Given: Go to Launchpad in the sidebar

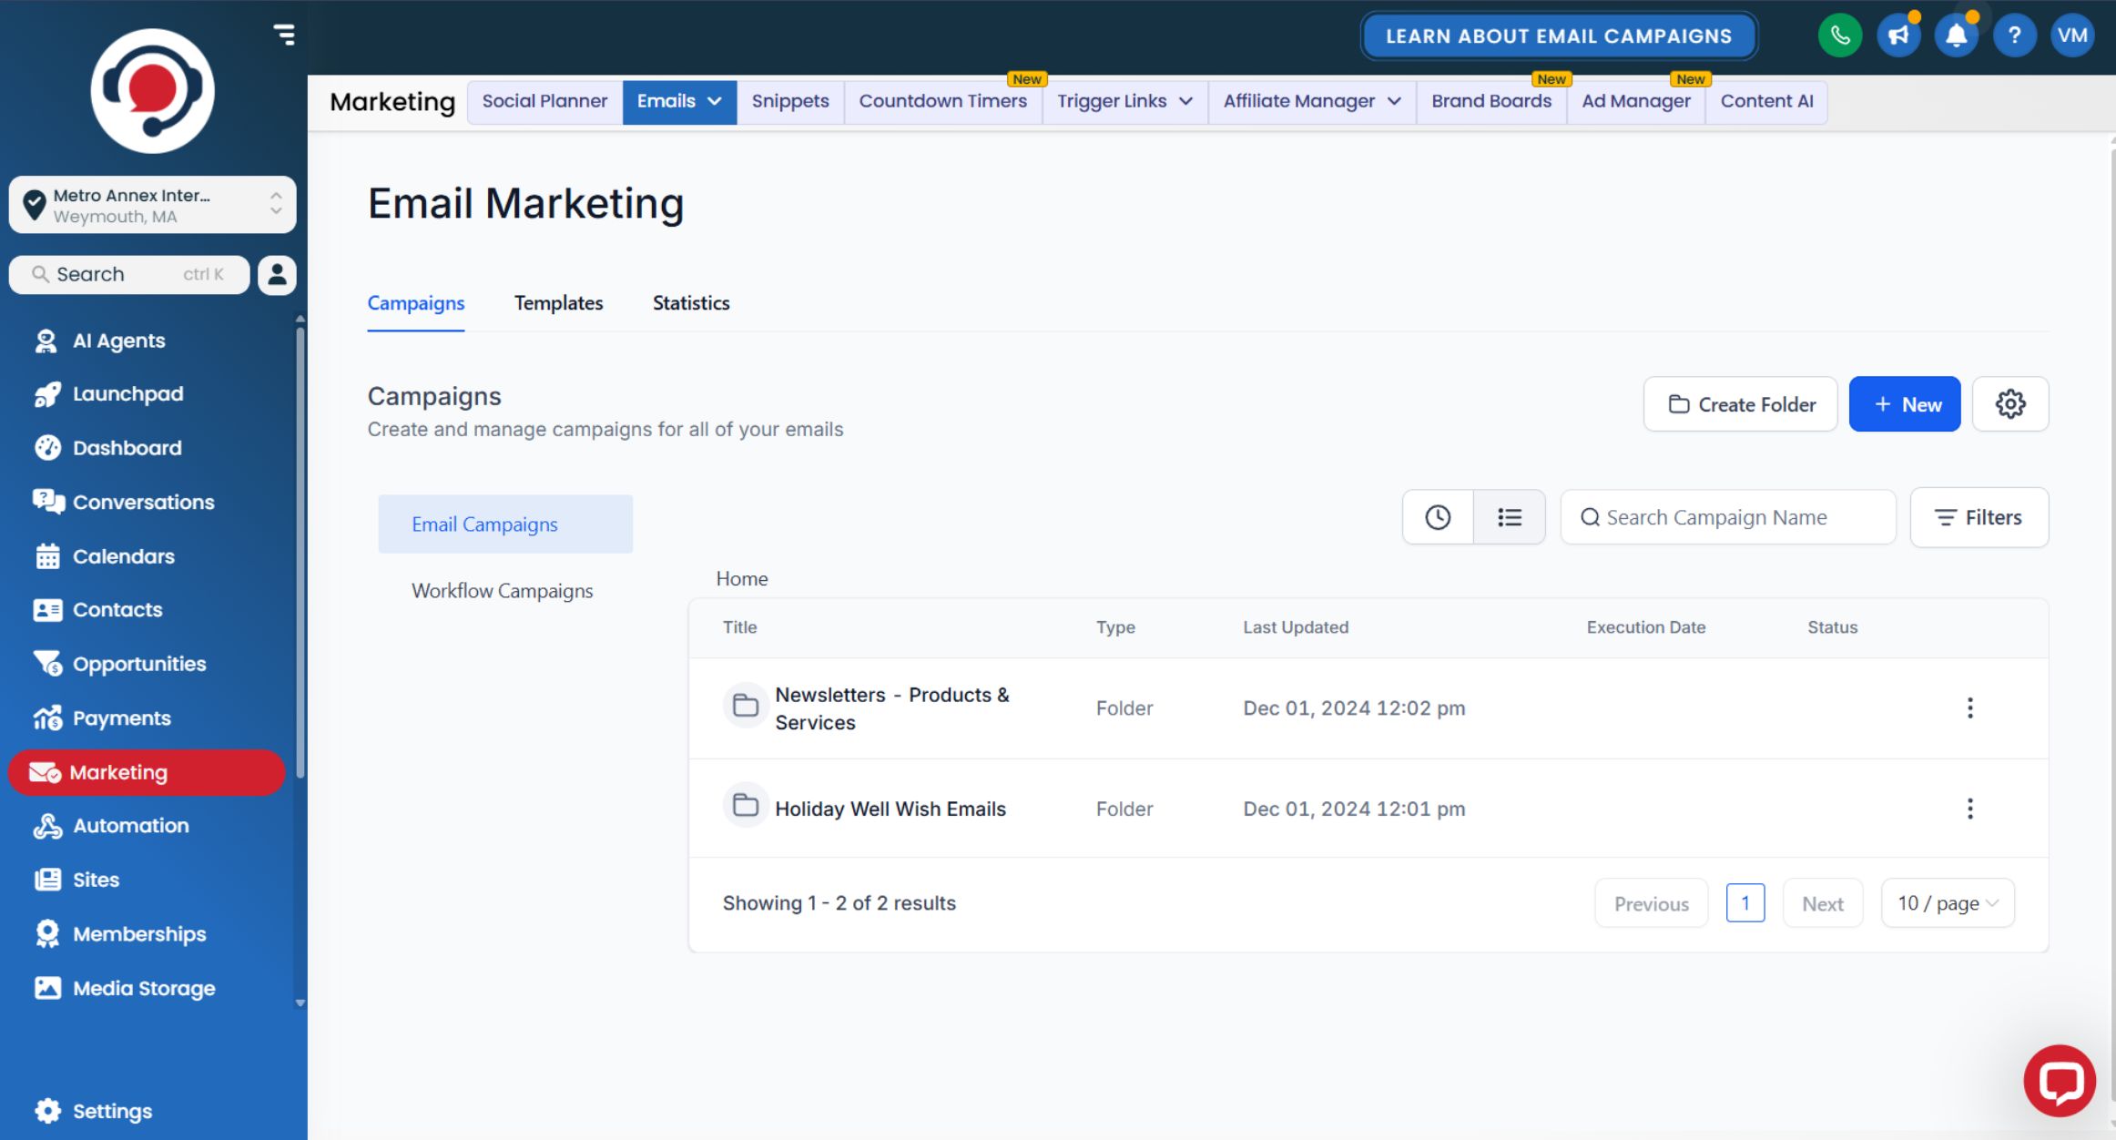Looking at the screenshot, I should click(x=127, y=393).
